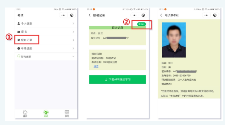Open 个人信息 menu row
225x125 pixels.
[46, 24]
